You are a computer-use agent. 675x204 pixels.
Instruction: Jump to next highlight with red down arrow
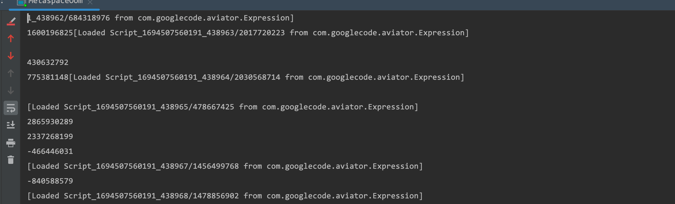[x=11, y=56]
